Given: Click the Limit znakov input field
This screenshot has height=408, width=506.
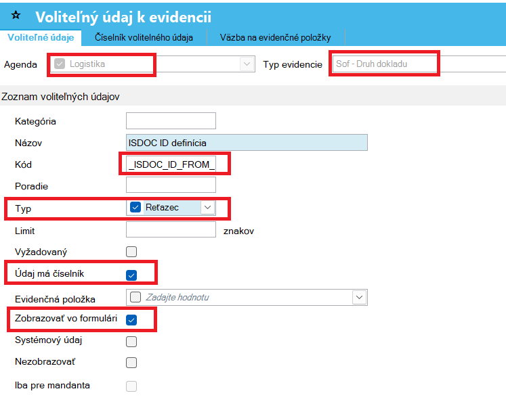Looking at the screenshot, I should point(171,229).
